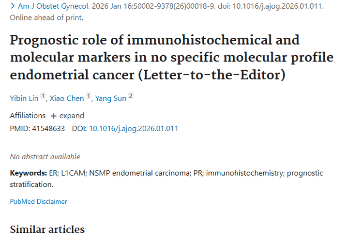Viewport: 363px width, 242px height.
Task: Expand the affiliations via the expand label
Action: point(72,116)
